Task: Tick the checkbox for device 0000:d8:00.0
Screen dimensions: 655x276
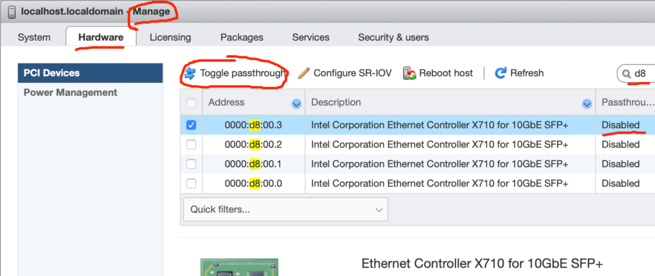Action: (191, 183)
